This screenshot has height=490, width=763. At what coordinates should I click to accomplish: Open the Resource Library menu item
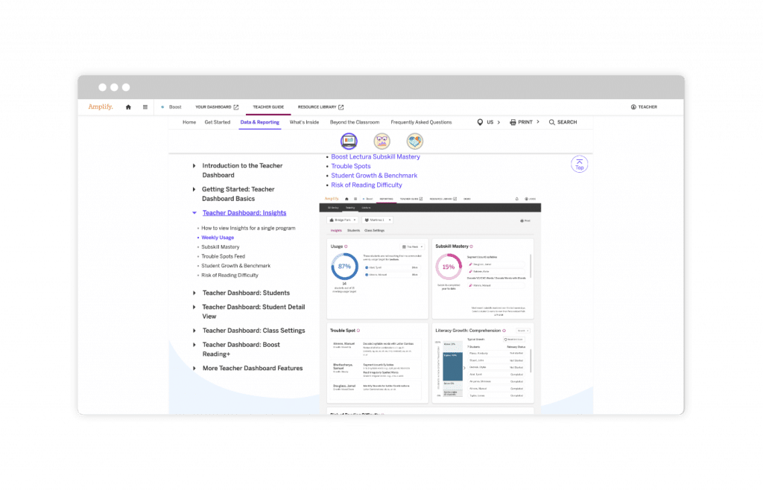click(x=320, y=107)
